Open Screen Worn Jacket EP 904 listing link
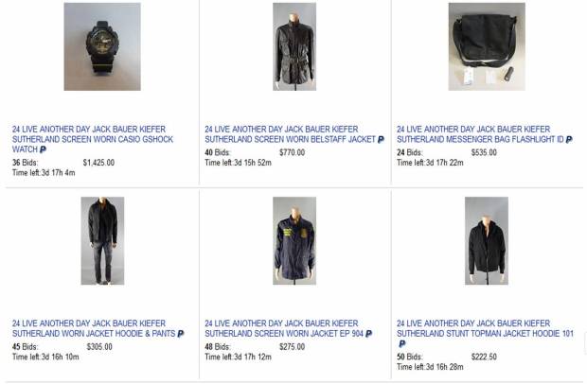Screen dimensions: 587x384 pos(284,328)
